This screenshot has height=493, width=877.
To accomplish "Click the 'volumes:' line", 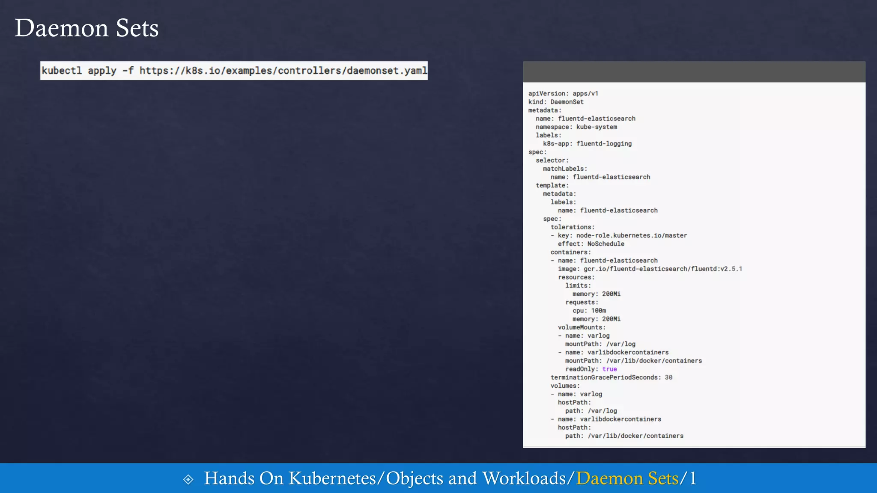I will click(565, 386).
